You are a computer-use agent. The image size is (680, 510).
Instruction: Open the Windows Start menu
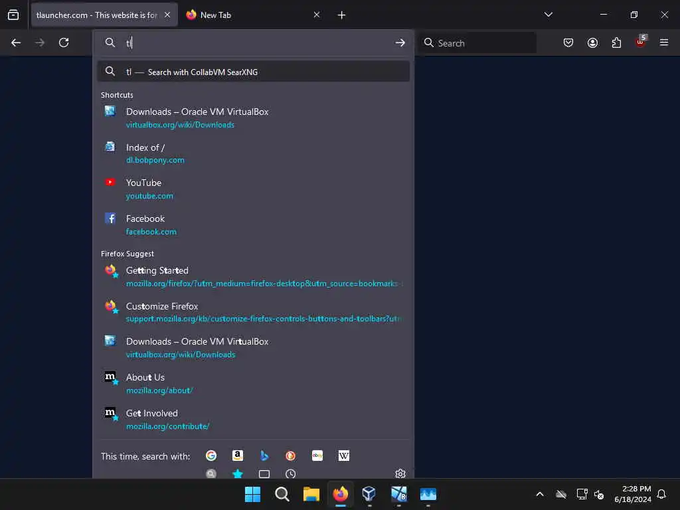252,494
